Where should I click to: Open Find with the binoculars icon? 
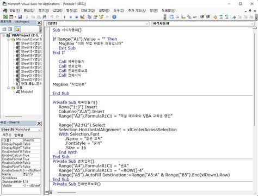[45, 17]
